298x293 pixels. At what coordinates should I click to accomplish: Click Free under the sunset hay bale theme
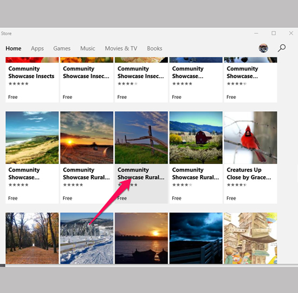[68, 198]
